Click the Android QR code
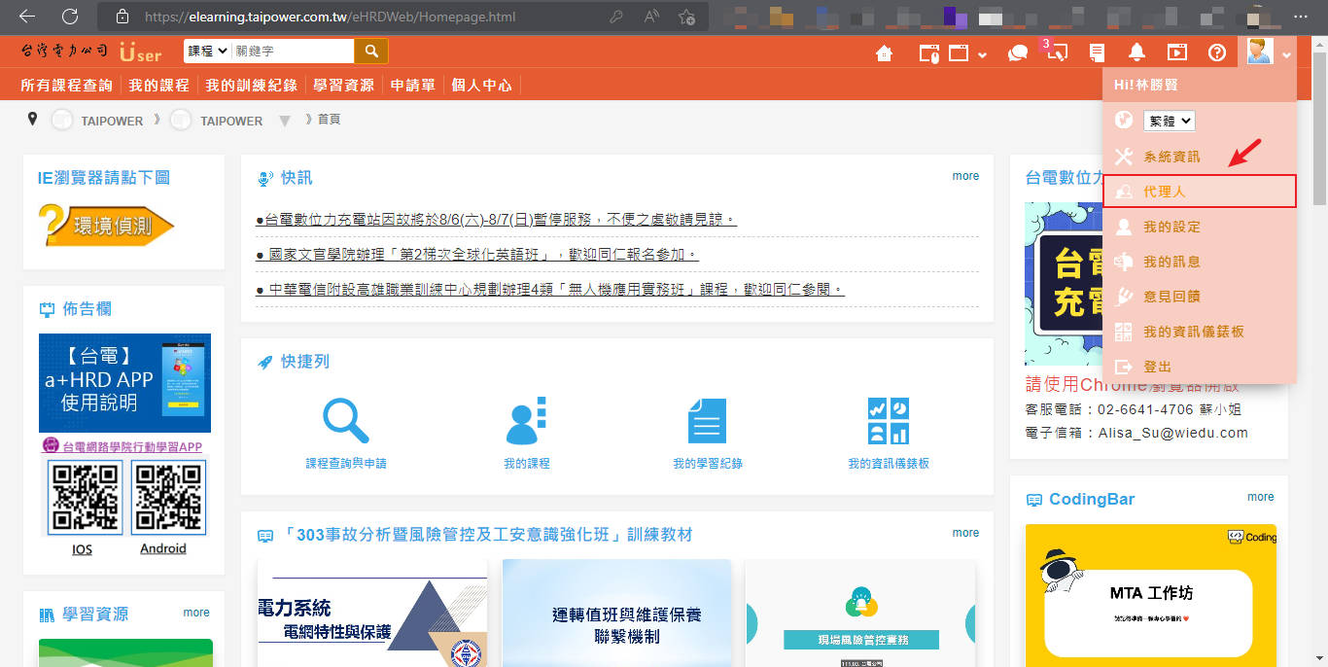The height and width of the screenshot is (667, 1328). point(168,498)
